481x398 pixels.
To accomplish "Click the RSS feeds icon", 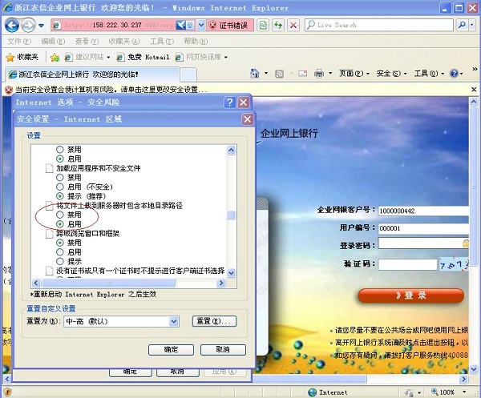I will [279, 74].
